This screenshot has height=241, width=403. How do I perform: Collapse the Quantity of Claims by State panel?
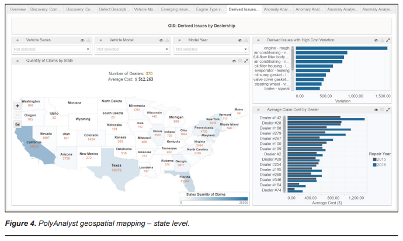[x=18, y=61]
